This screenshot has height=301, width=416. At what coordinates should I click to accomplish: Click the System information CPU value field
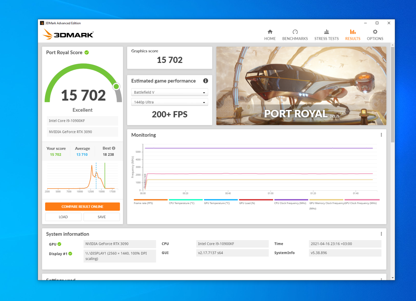click(x=232, y=244)
